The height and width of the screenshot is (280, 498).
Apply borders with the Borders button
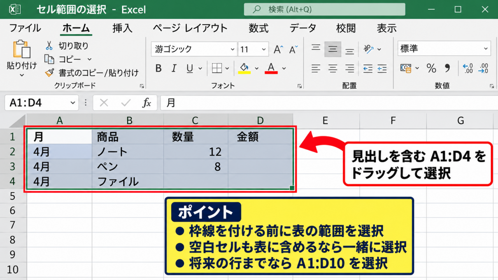click(x=217, y=68)
